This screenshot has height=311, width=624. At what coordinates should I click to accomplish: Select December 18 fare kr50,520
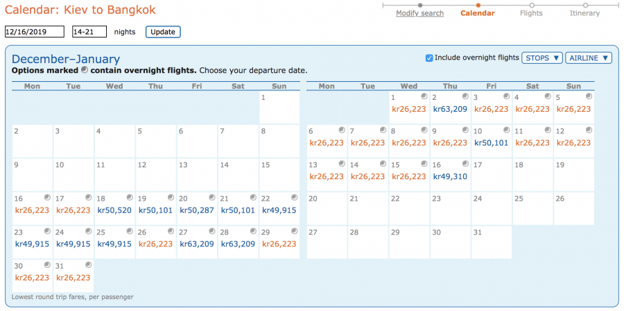(114, 210)
